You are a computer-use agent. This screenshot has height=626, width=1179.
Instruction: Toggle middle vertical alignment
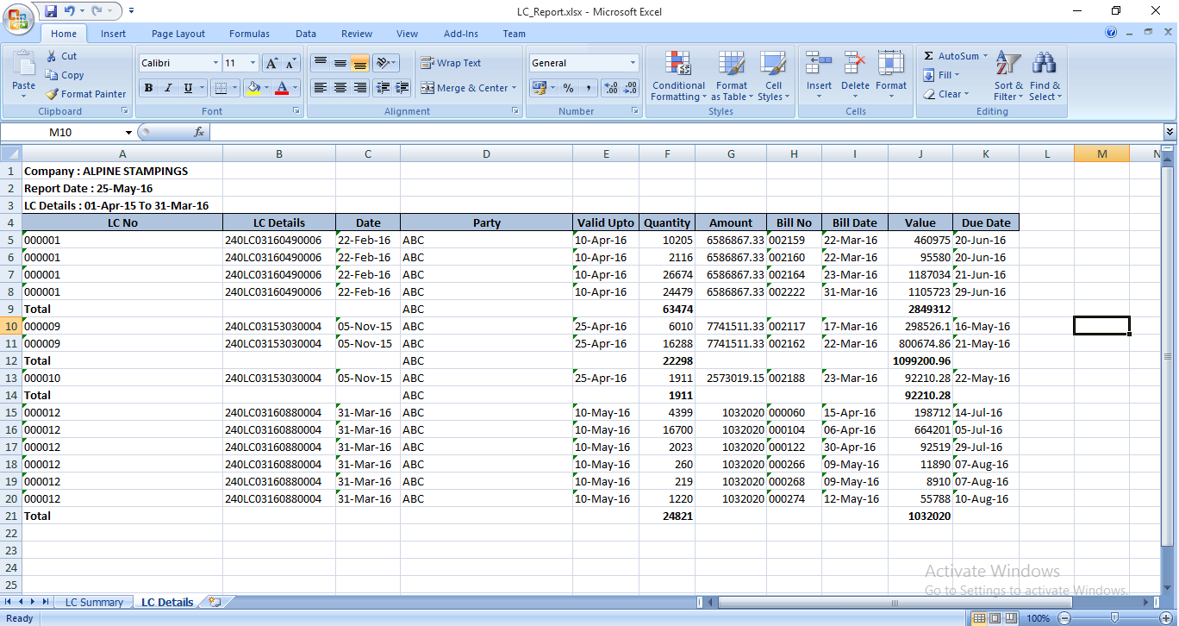[x=340, y=63]
